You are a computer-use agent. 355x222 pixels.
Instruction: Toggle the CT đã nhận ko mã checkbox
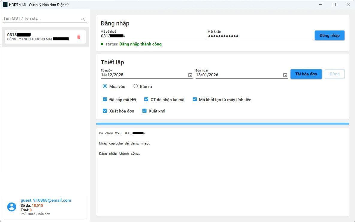pyautogui.click(x=146, y=99)
